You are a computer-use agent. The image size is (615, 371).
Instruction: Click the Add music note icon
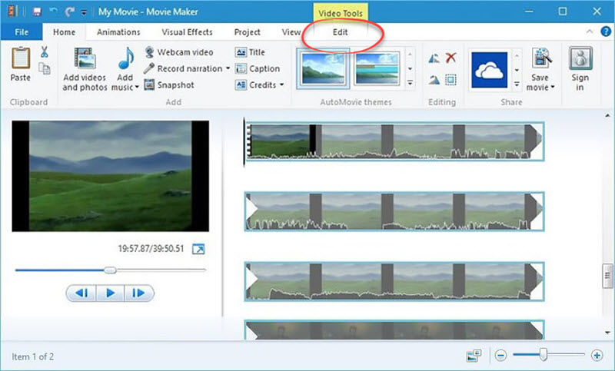[x=126, y=59]
